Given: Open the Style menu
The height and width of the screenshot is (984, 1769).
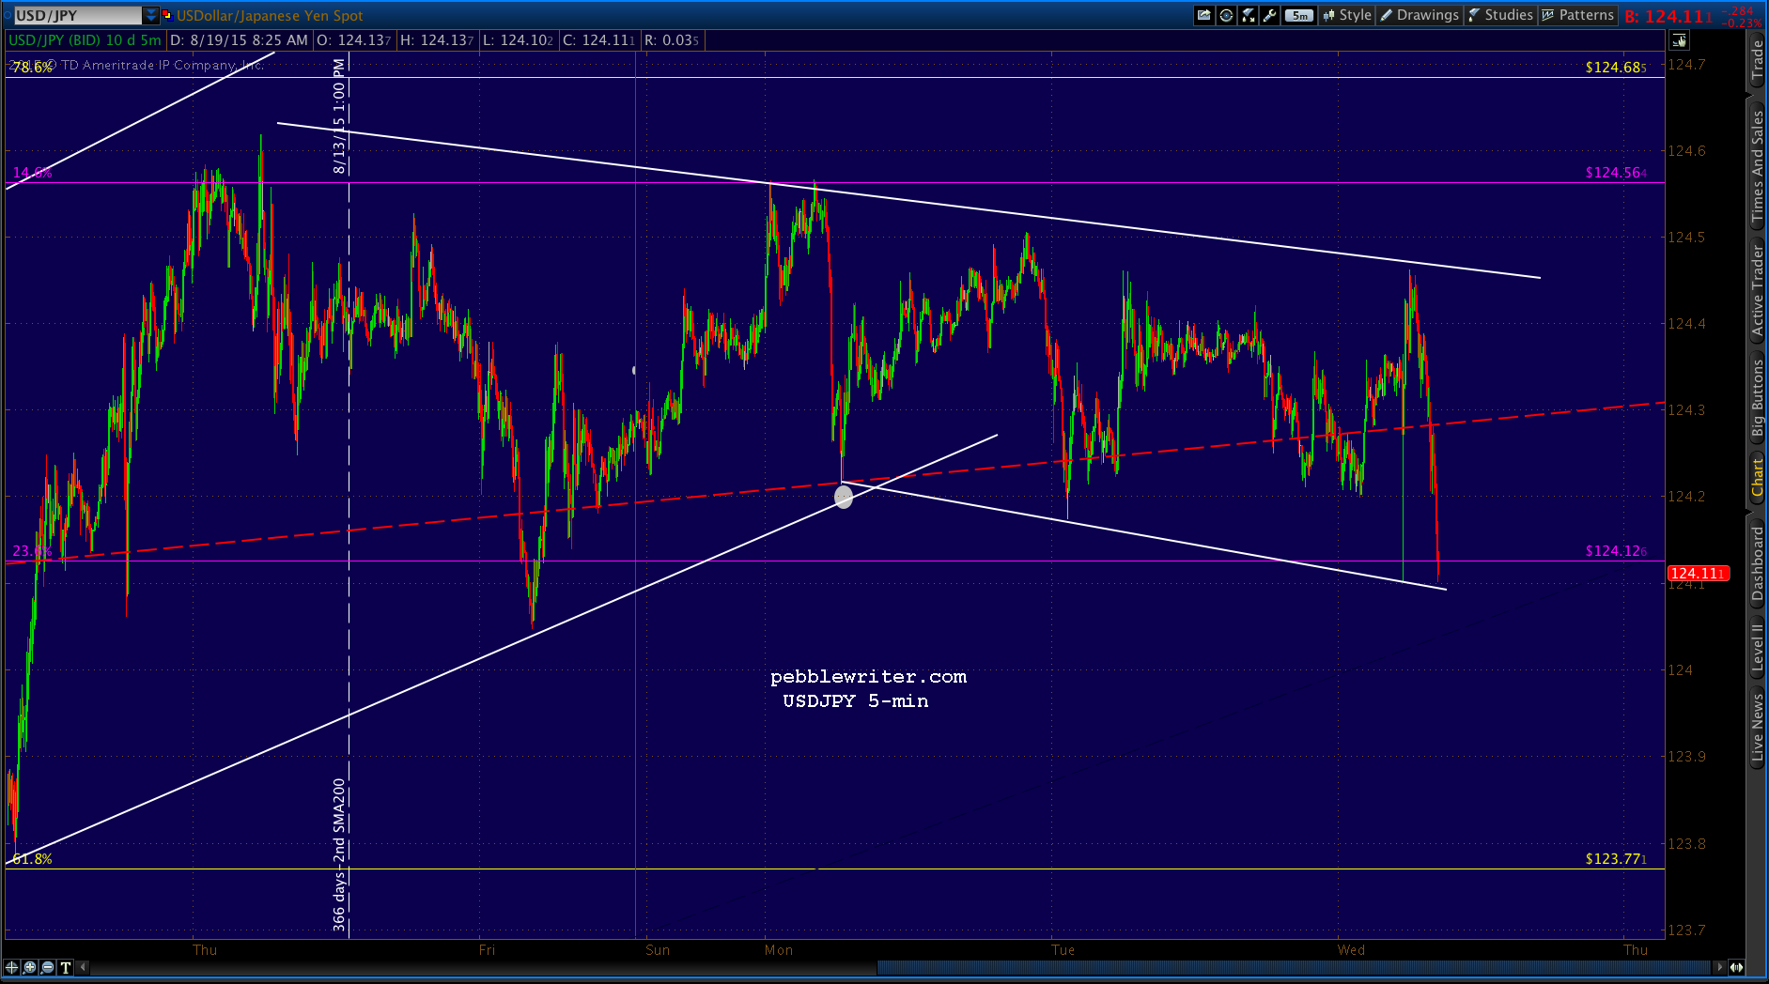Looking at the screenshot, I should [x=1347, y=15].
